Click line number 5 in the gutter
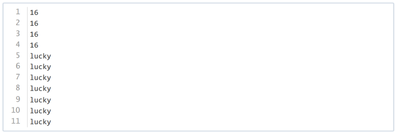The height and width of the screenshot is (133, 397). click(x=18, y=56)
